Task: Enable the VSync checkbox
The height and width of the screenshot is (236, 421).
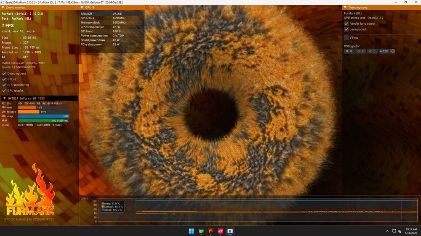Action: [346, 37]
